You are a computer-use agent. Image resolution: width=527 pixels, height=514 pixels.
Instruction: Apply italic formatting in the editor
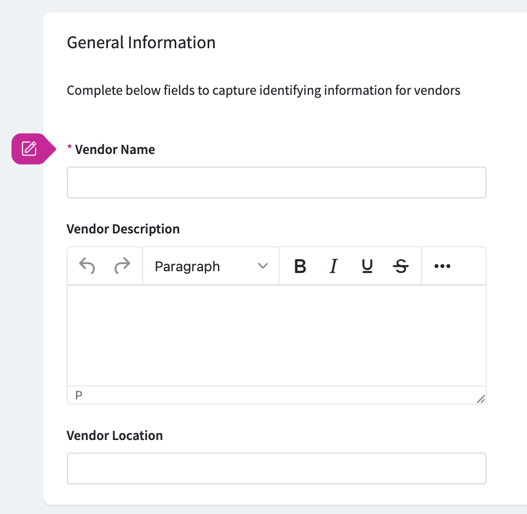click(x=333, y=266)
